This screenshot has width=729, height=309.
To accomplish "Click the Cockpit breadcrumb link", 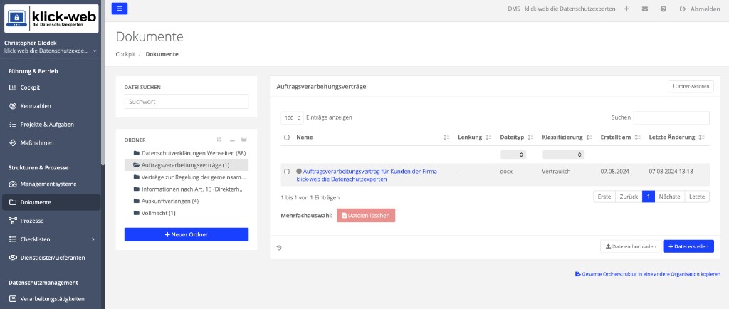I will pyautogui.click(x=125, y=54).
